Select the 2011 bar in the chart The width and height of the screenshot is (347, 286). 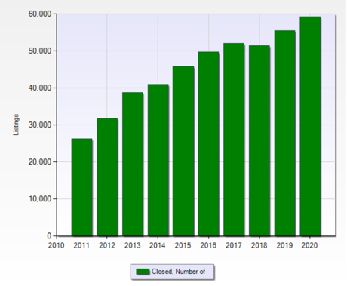(81, 187)
